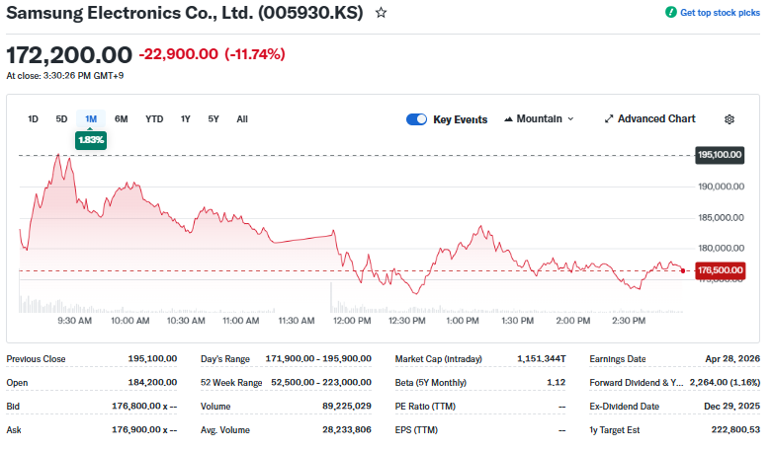
Task: Click the 1y Target Est value 222,800.53
Action: click(735, 430)
